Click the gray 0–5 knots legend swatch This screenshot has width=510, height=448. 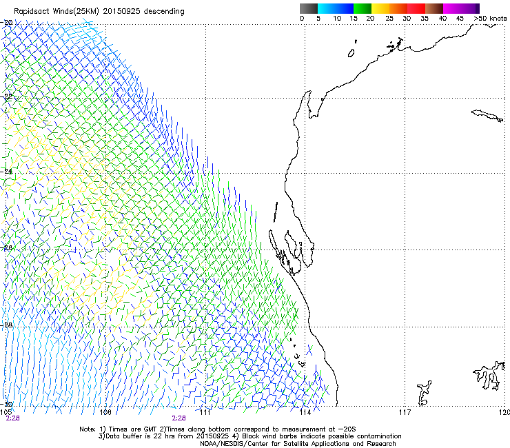(x=309, y=8)
